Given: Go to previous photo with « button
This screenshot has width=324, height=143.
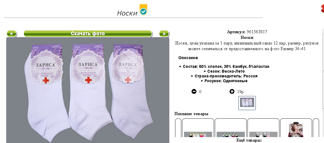Looking at the screenshot, I should pos(12,33).
